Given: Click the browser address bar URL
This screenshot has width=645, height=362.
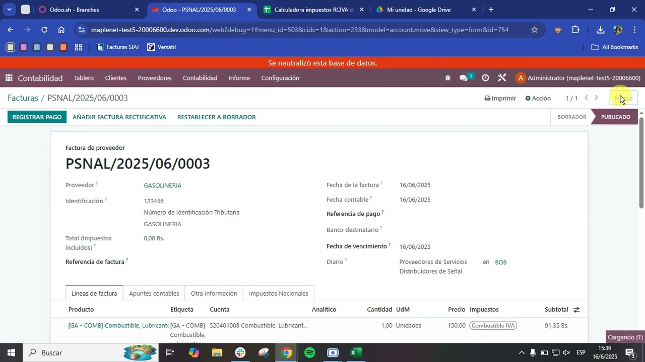Looking at the screenshot, I should pyautogui.click(x=300, y=30).
